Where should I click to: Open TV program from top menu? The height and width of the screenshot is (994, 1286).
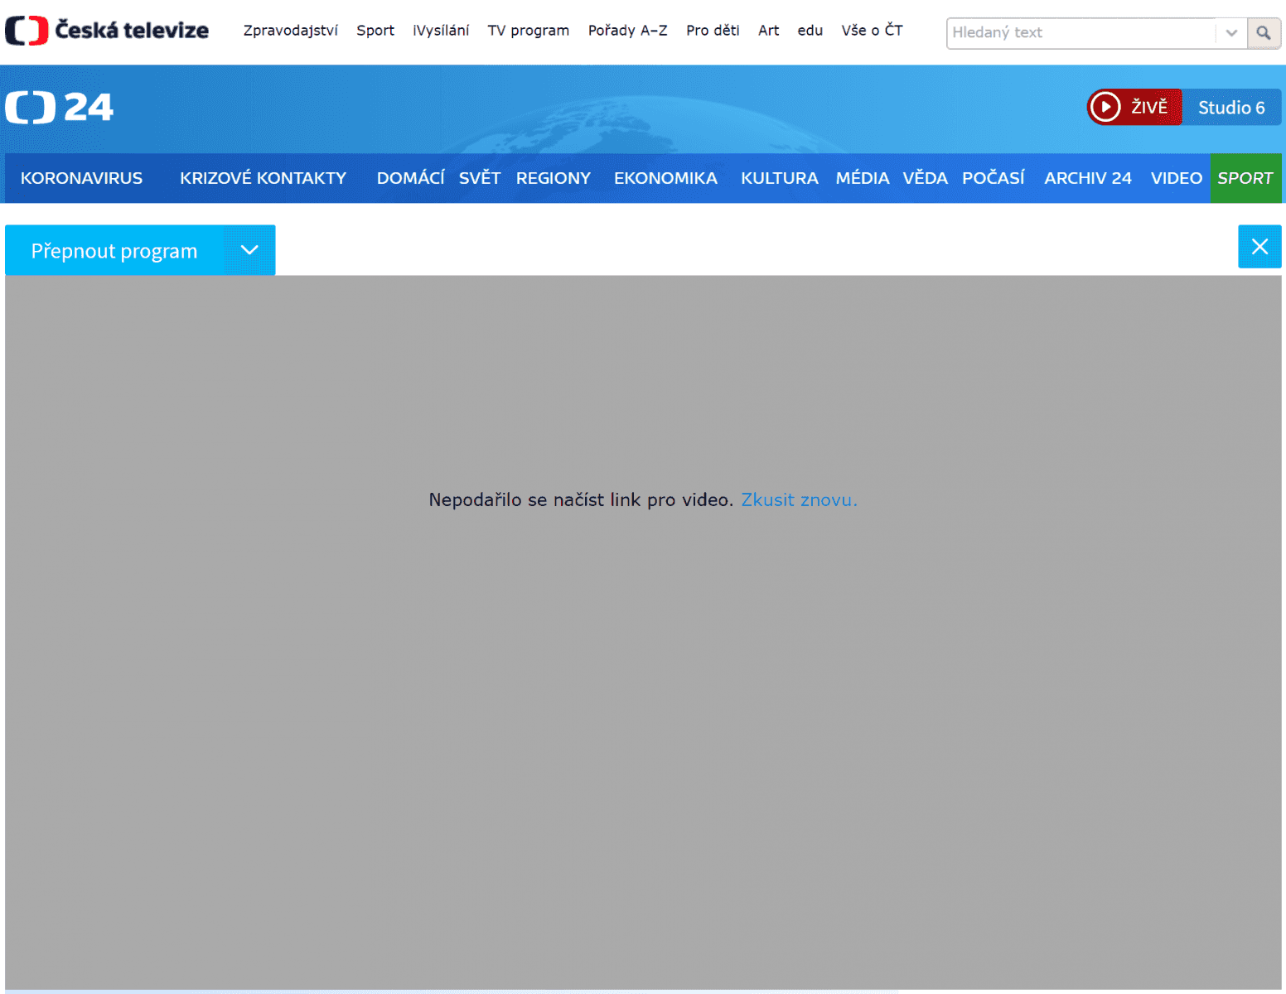point(528,31)
